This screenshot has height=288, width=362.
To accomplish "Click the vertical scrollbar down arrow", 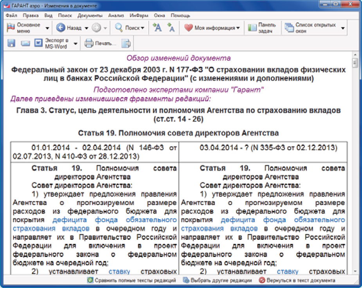I will click(x=355, y=271).
